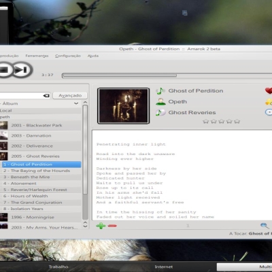Click the Blackwater Park album cover icon
This screenshot has height=272, width=272.
coord(3,125)
